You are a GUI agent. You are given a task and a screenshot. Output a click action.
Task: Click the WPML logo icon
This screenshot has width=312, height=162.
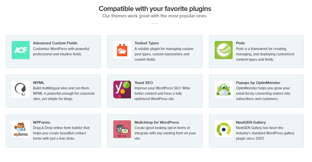pyautogui.click(x=21, y=90)
